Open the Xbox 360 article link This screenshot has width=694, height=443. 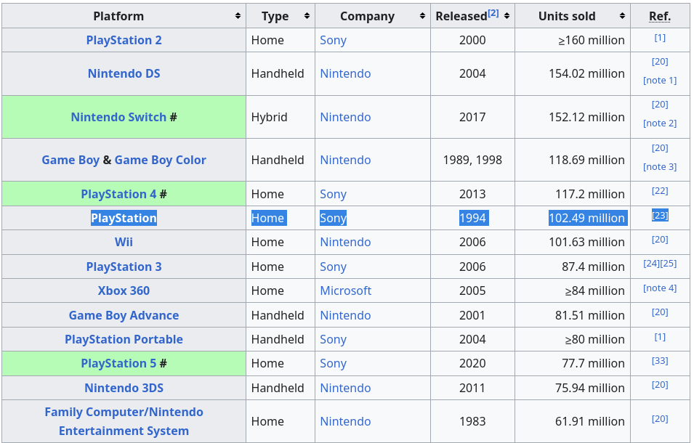124,291
